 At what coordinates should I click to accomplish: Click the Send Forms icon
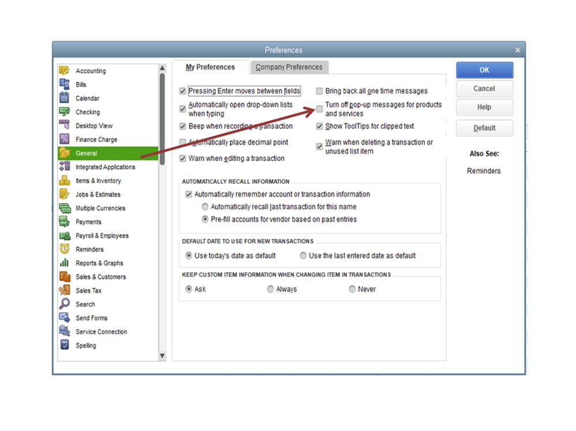[x=64, y=318]
